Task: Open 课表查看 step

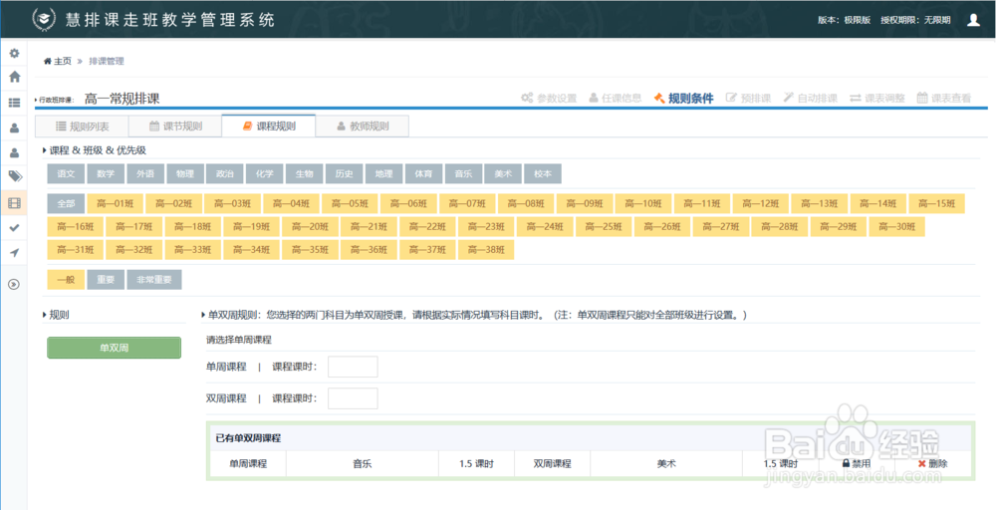Action: tap(944, 98)
